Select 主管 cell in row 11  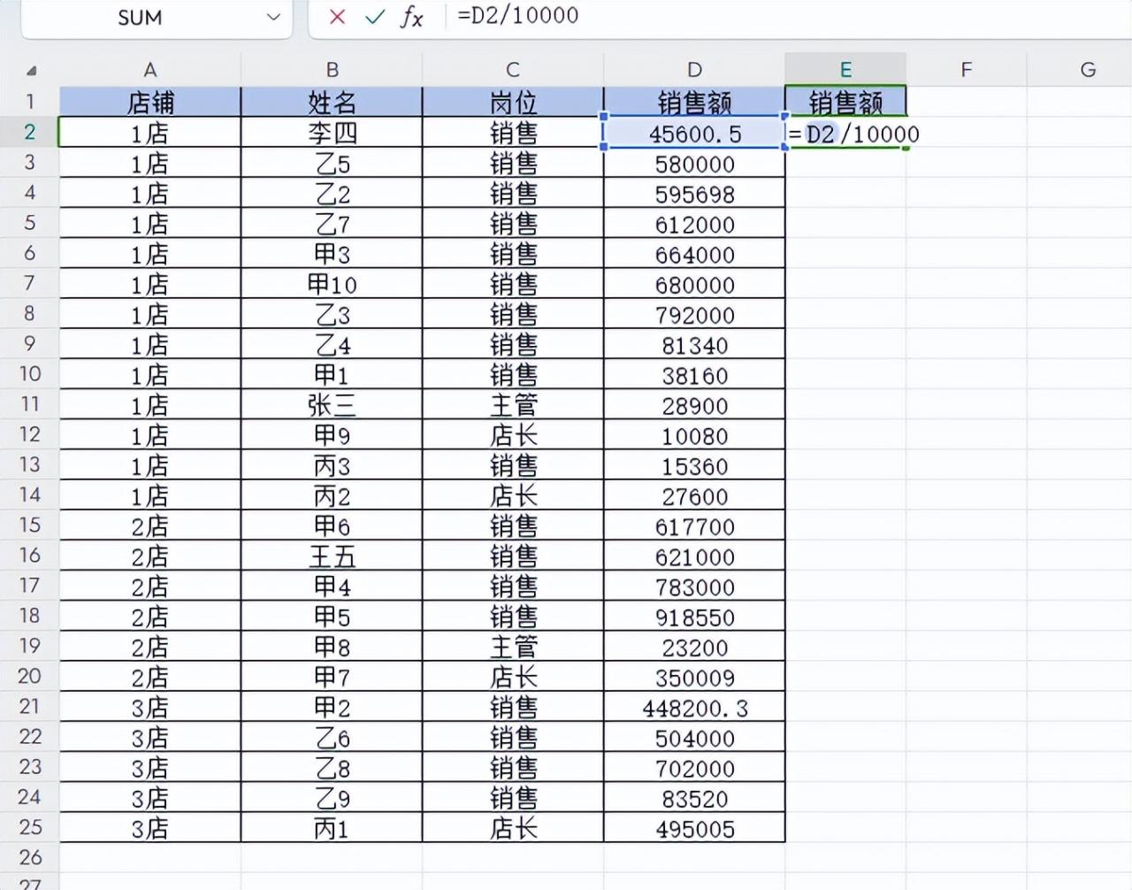click(x=513, y=405)
